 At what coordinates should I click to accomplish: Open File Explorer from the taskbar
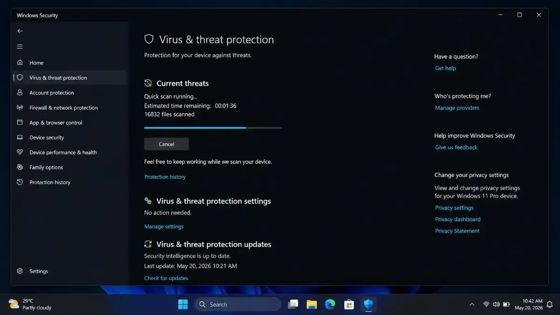(312, 304)
